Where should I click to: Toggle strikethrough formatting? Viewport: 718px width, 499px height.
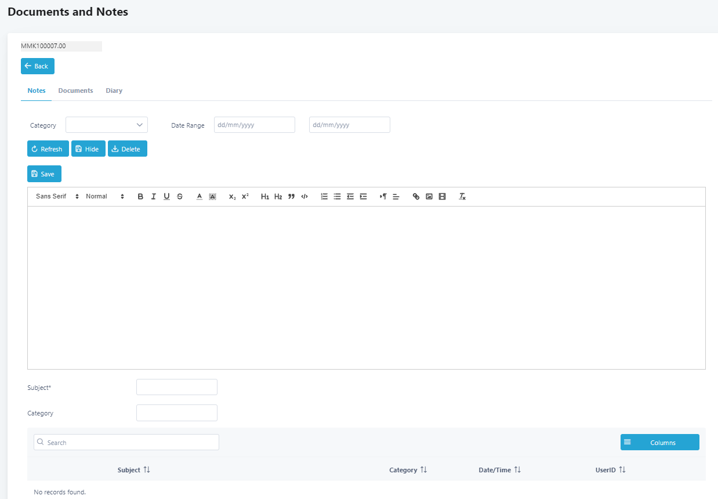click(x=180, y=197)
